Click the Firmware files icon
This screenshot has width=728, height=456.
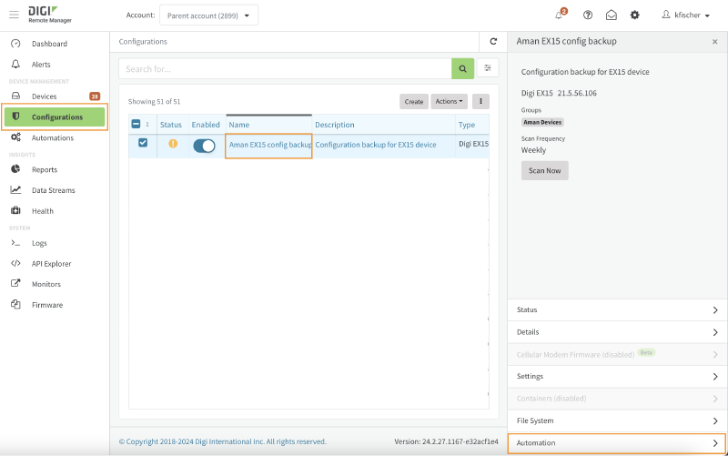pos(15,304)
